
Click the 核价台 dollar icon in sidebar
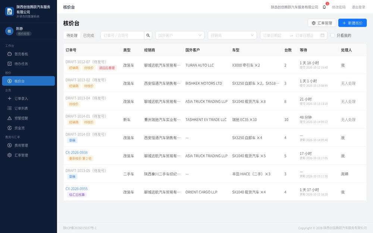pos(10,81)
